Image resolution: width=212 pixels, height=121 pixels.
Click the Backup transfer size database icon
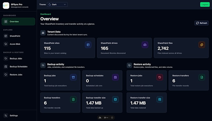click(115, 100)
